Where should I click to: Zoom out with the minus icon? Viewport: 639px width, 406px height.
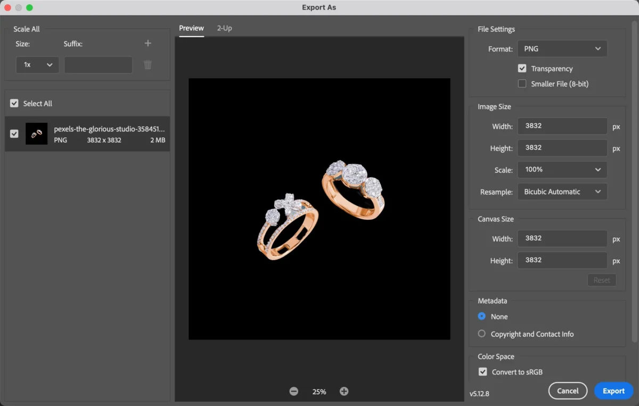293,391
